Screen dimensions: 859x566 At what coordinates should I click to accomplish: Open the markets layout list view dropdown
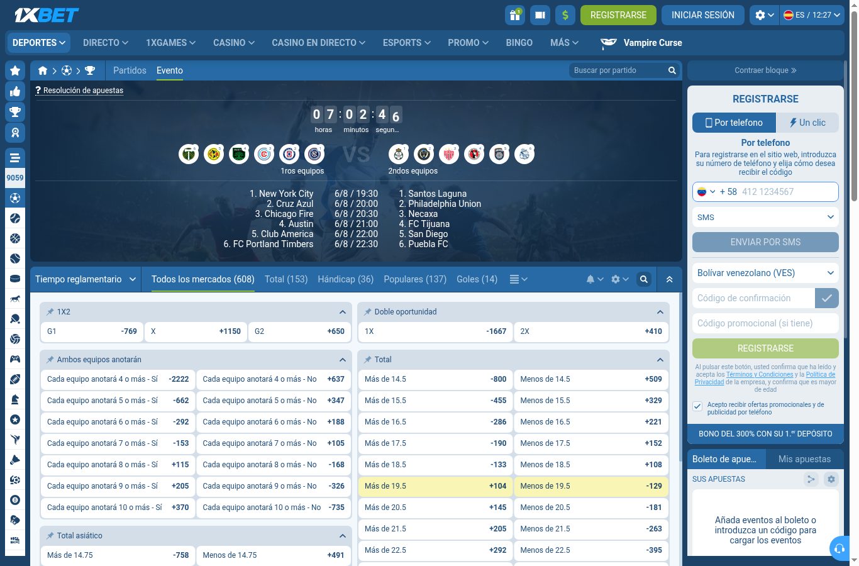pyautogui.click(x=518, y=279)
